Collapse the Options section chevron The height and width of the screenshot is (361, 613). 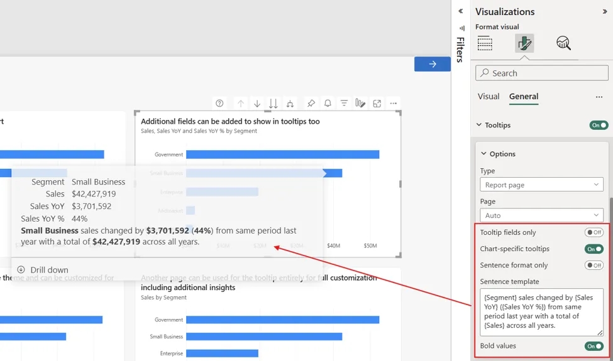pos(483,154)
